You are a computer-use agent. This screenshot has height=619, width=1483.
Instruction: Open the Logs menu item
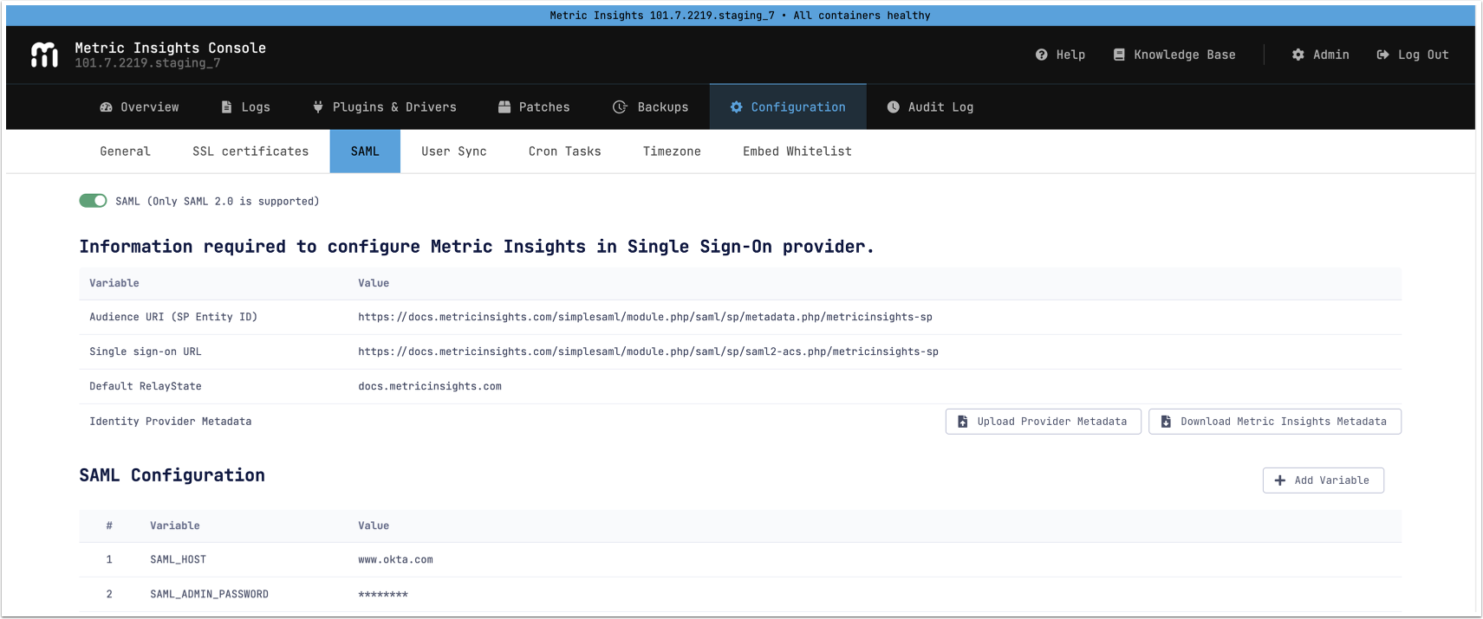(x=246, y=107)
